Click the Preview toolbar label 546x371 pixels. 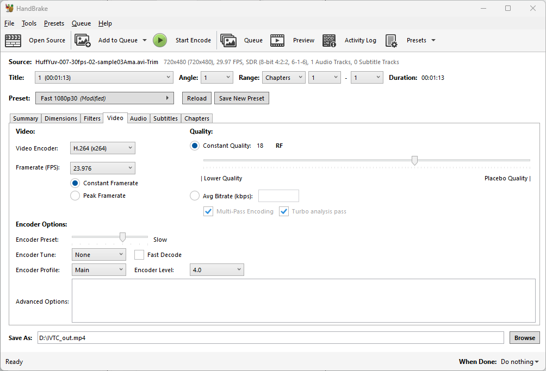[x=303, y=40]
